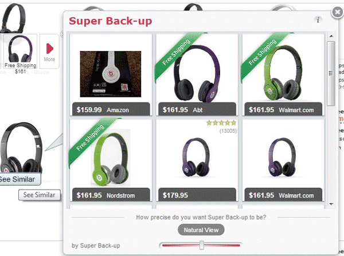Click scroll down arrow in results list
The width and height of the screenshot is (344, 256).
click(331, 204)
